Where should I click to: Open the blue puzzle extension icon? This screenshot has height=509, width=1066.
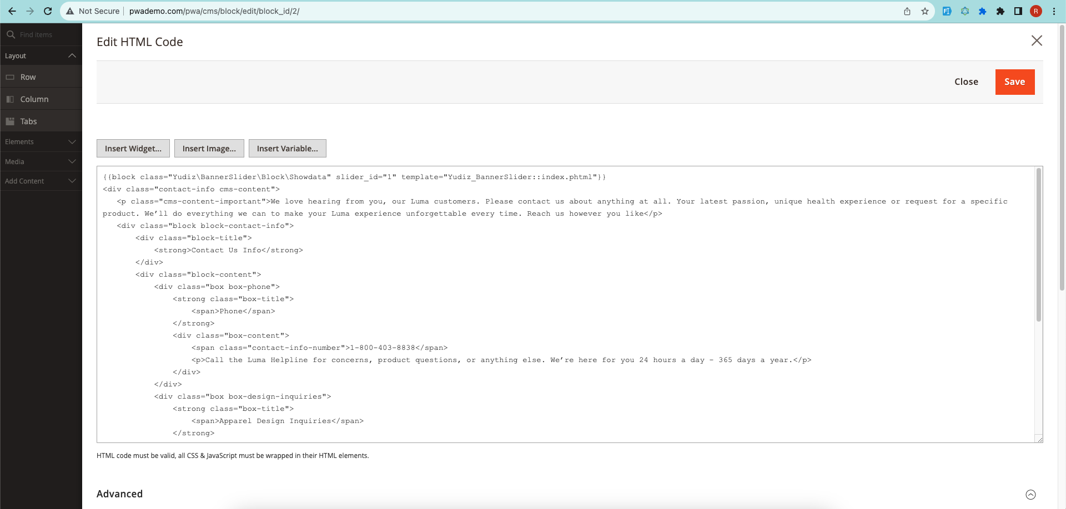[983, 11]
